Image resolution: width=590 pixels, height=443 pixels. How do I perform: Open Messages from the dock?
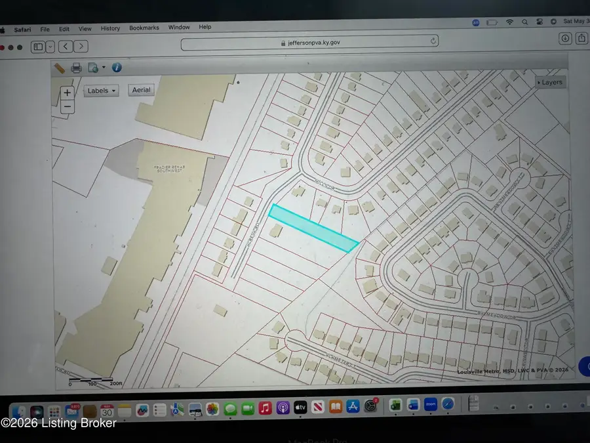pyautogui.click(x=230, y=409)
